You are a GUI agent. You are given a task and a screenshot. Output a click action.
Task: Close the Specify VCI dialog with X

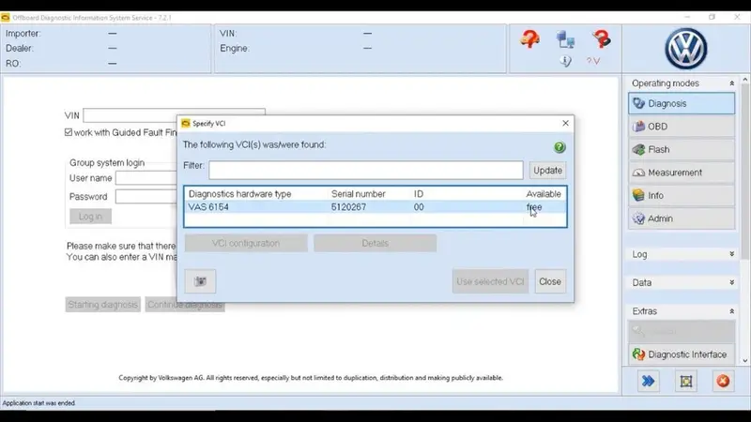(x=566, y=124)
